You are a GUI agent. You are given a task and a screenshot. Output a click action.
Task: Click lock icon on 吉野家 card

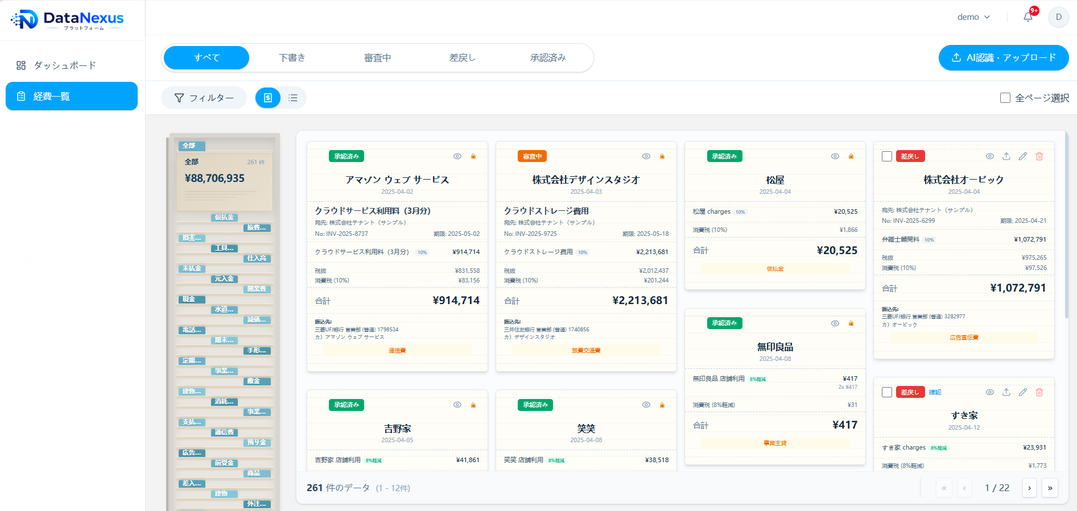473,405
